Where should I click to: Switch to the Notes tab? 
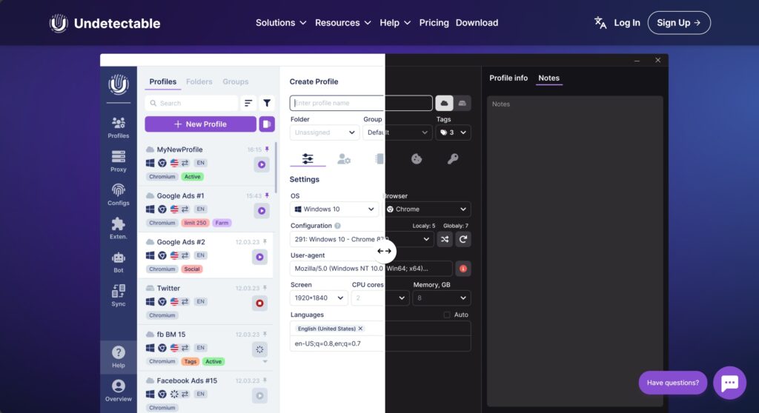click(548, 78)
